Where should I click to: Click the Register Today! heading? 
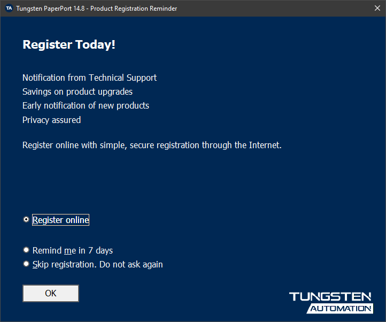point(69,45)
